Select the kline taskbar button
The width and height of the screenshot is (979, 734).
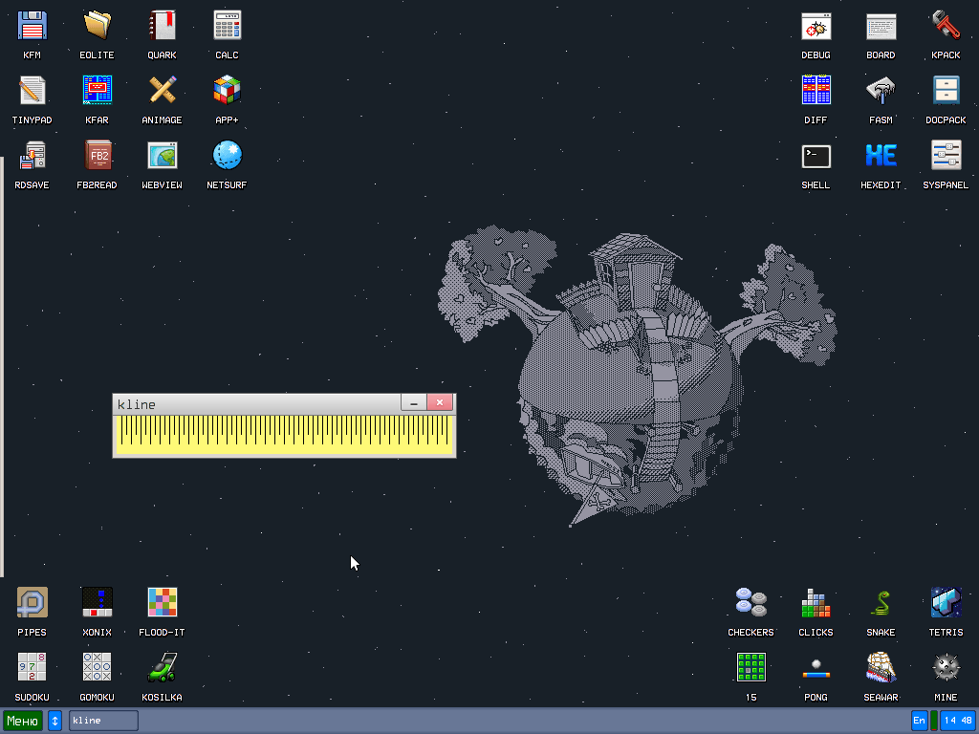pos(103,721)
